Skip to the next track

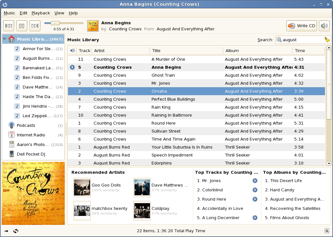pos(35,26)
